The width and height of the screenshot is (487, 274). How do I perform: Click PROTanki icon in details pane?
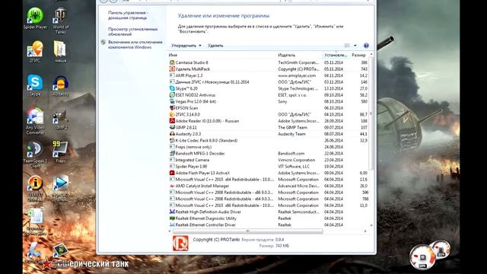[180, 243]
